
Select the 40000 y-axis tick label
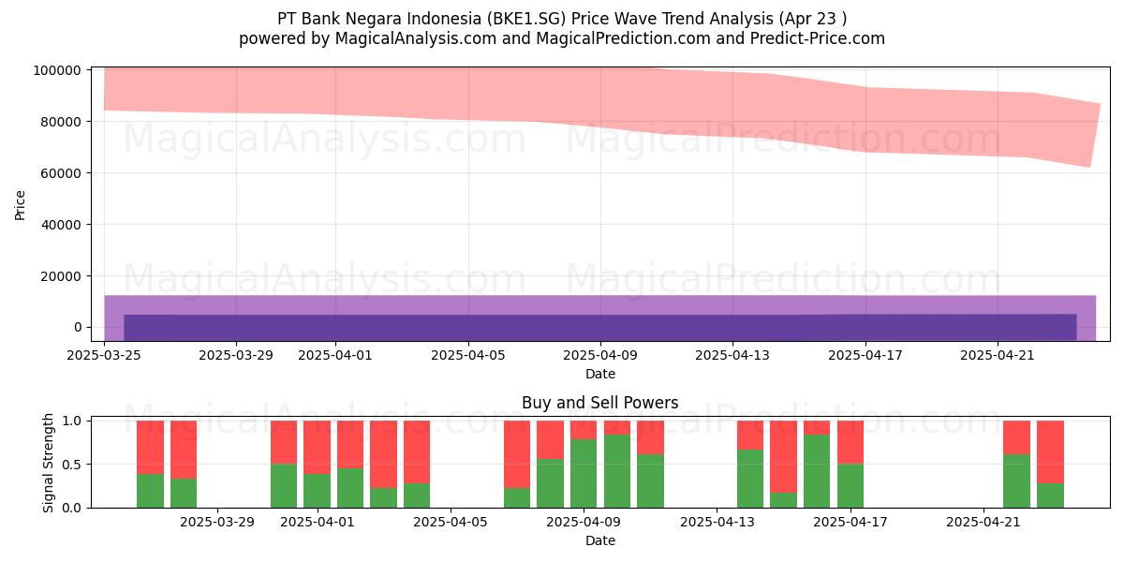[x=62, y=225]
